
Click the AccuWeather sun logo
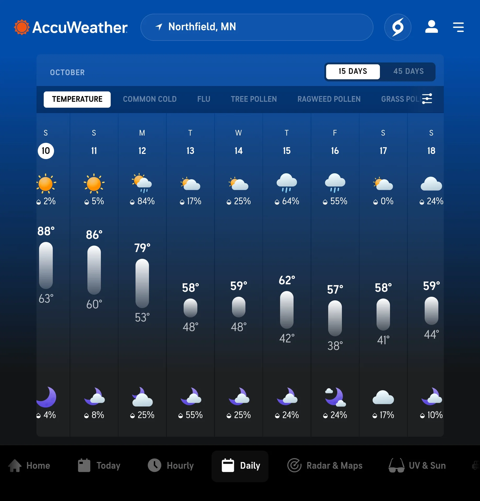click(21, 27)
